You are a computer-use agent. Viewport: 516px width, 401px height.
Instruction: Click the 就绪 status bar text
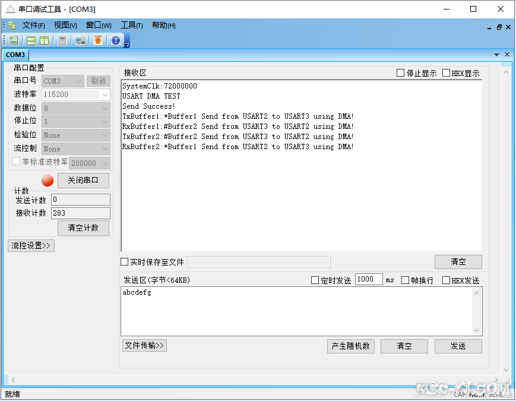click(x=12, y=394)
